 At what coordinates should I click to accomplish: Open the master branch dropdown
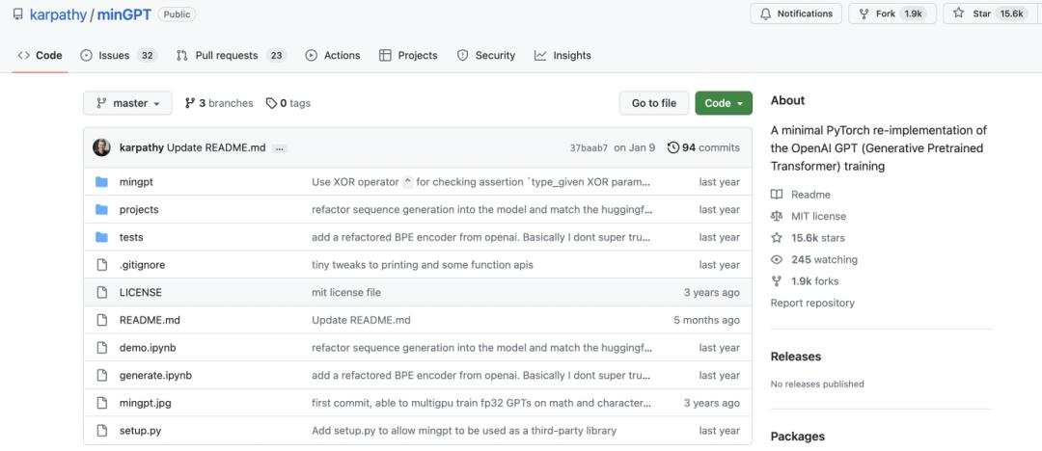[x=127, y=103]
